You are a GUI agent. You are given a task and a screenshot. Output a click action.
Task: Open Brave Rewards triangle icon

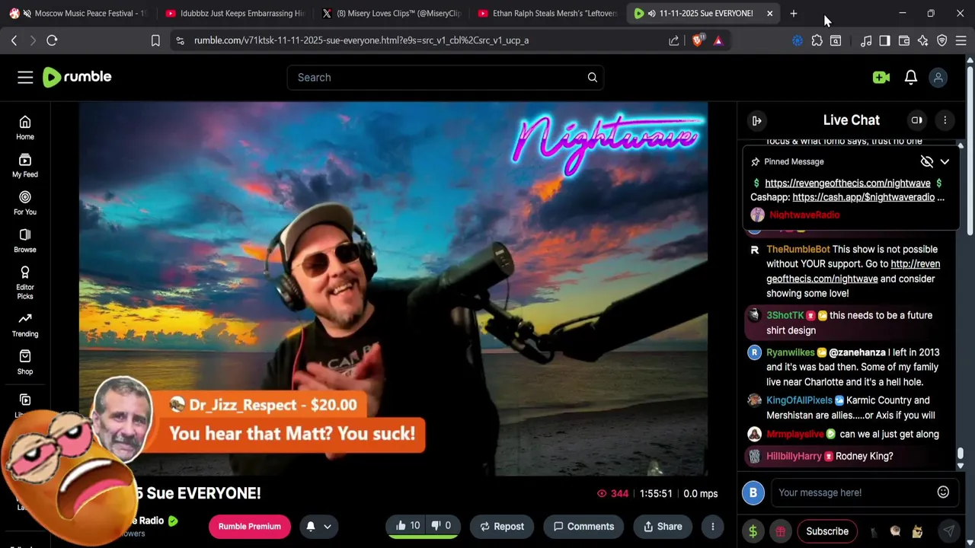(718, 40)
